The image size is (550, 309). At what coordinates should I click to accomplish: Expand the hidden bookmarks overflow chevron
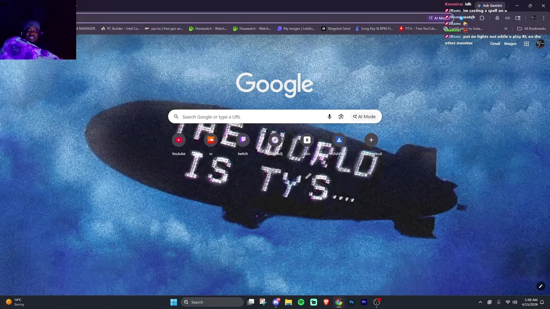click(x=506, y=29)
